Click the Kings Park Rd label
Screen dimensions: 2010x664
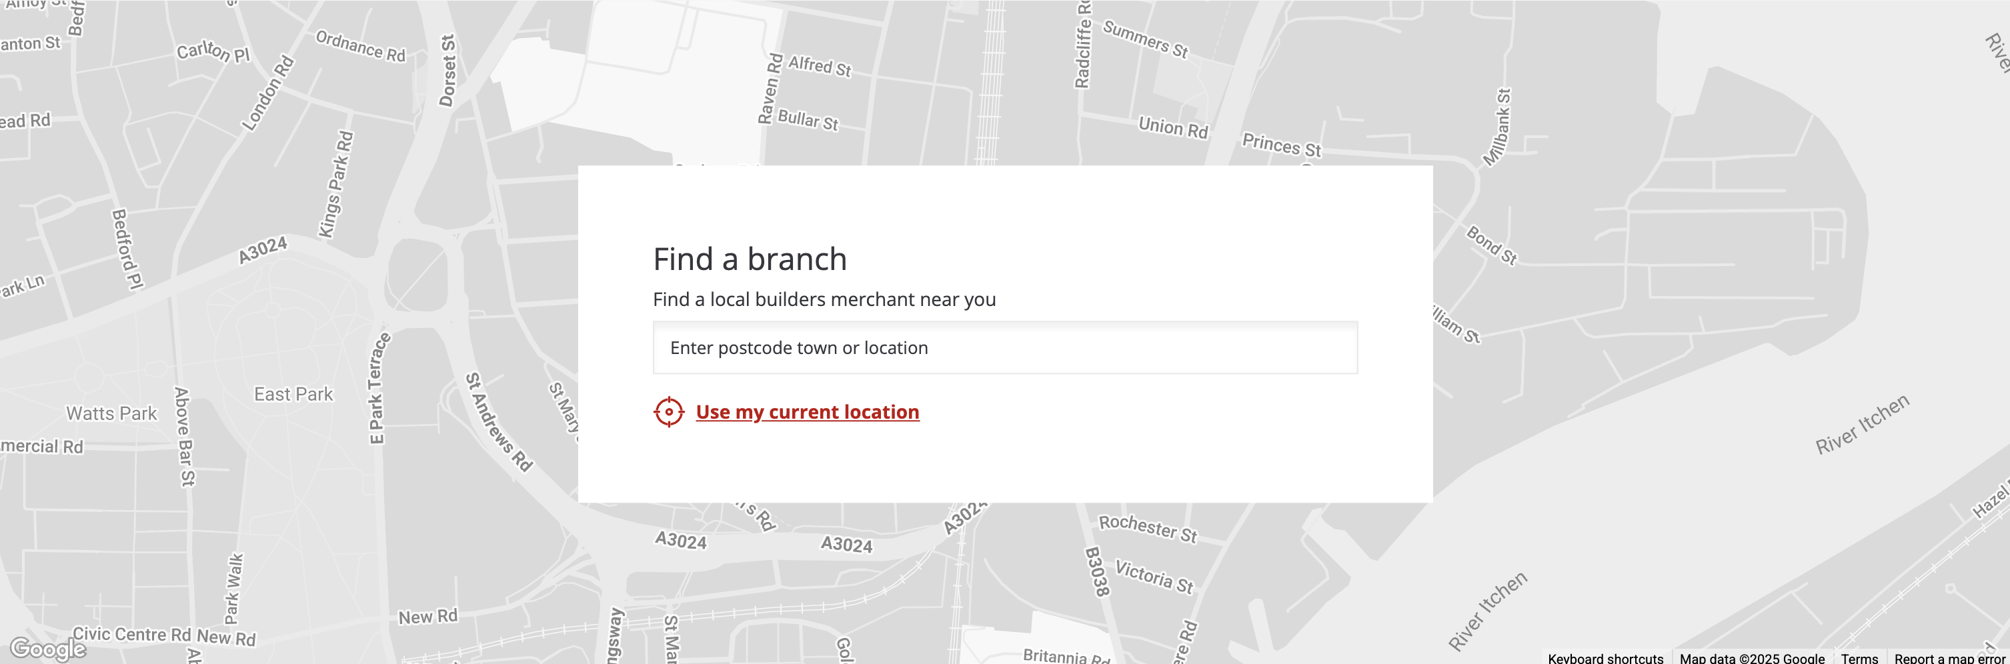(336, 185)
